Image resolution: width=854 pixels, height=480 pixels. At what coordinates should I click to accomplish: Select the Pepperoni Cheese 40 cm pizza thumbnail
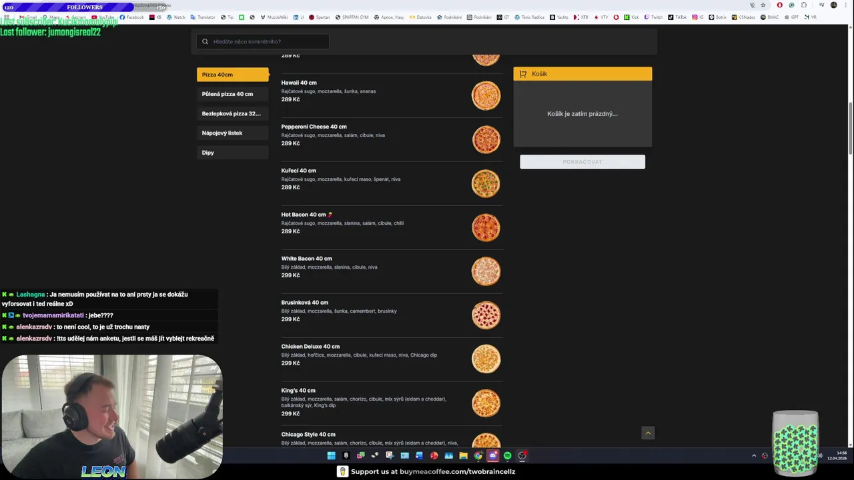pyautogui.click(x=486, y=139)
